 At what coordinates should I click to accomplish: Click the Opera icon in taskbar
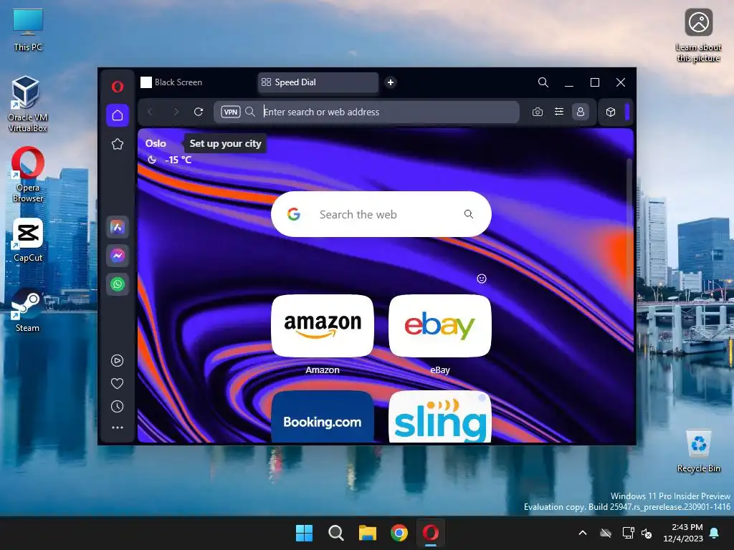pos(431,533)
